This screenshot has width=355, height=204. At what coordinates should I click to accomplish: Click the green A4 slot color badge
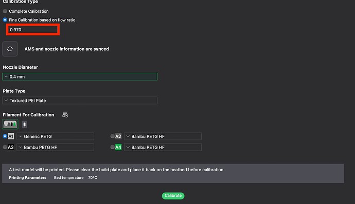[x=118, y=147]
